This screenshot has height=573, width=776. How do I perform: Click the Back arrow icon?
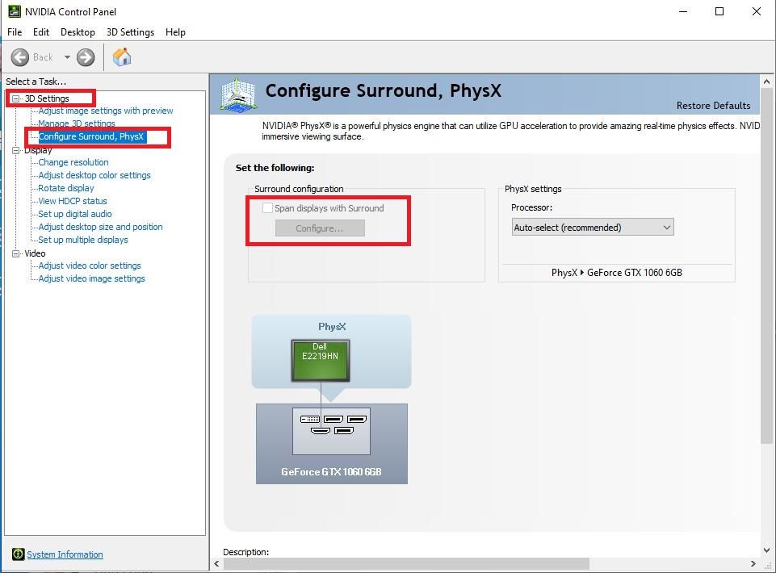coord(20,57)
